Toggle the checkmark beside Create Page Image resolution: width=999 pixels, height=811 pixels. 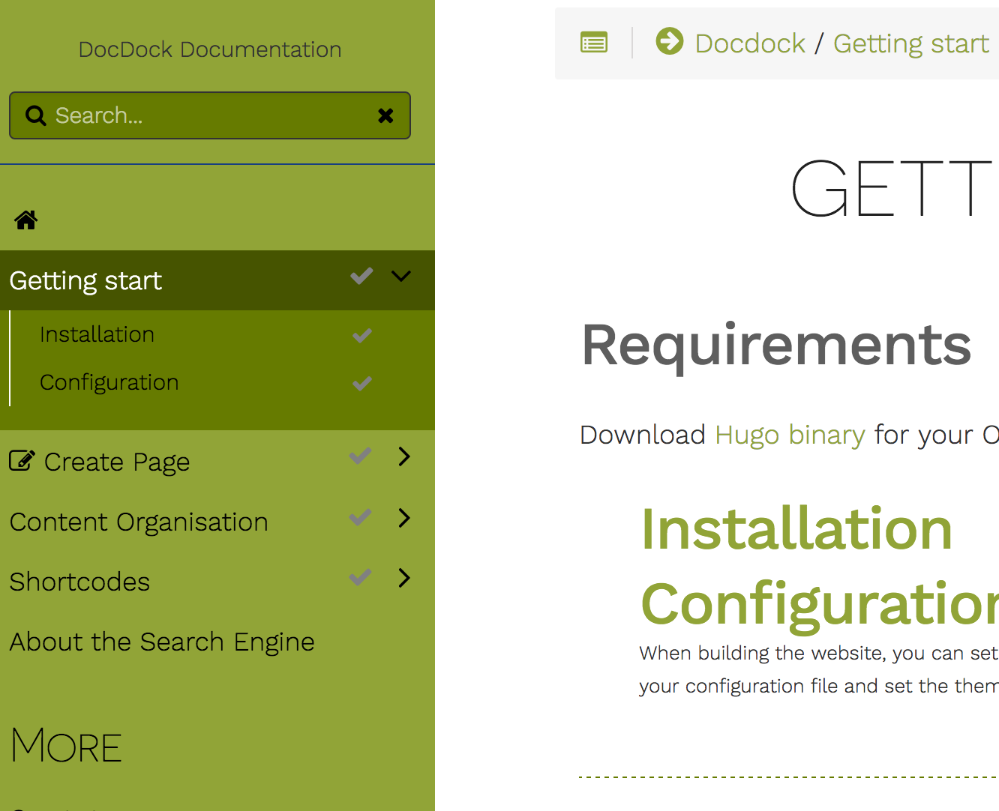(x=359, y=456)
